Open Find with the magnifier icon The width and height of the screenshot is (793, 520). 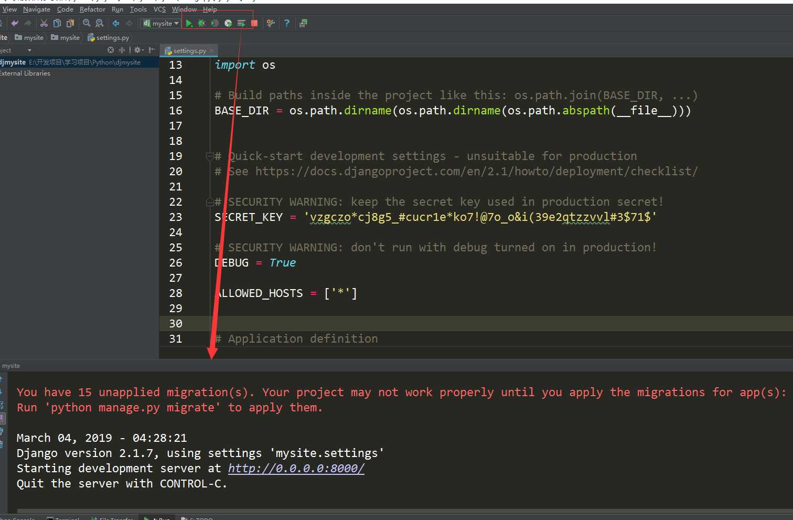[87, 23]
